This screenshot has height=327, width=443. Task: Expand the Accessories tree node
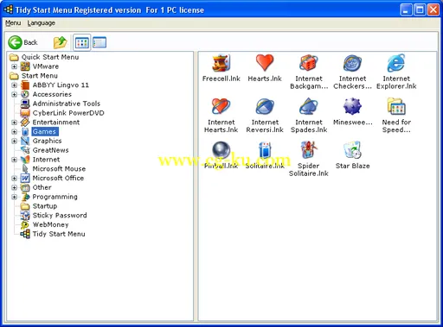coord(14,94)
